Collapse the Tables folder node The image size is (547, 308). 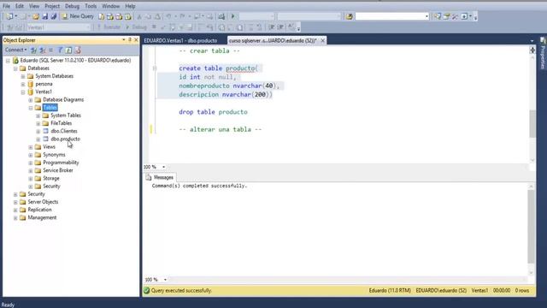tap(31, 108)
